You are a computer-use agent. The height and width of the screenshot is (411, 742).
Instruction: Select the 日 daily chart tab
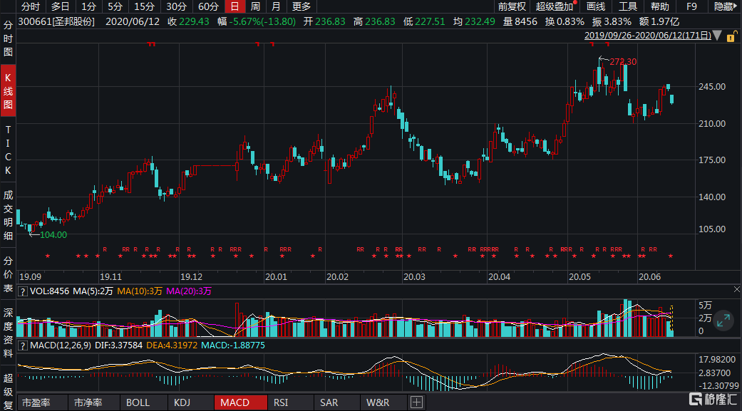[235, 6]
